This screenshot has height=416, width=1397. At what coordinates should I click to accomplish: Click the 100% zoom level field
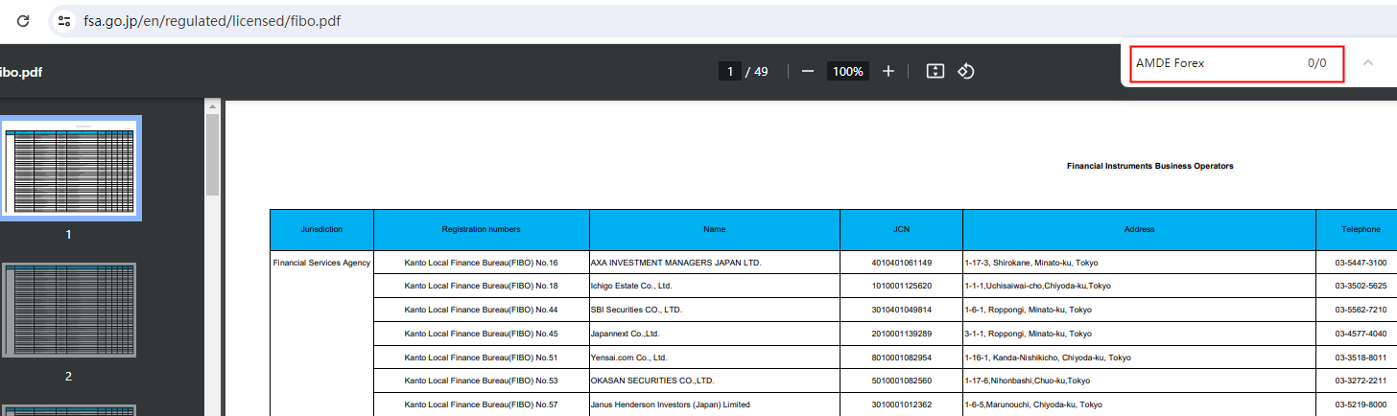pyautogui.click(x=847, y=72)
